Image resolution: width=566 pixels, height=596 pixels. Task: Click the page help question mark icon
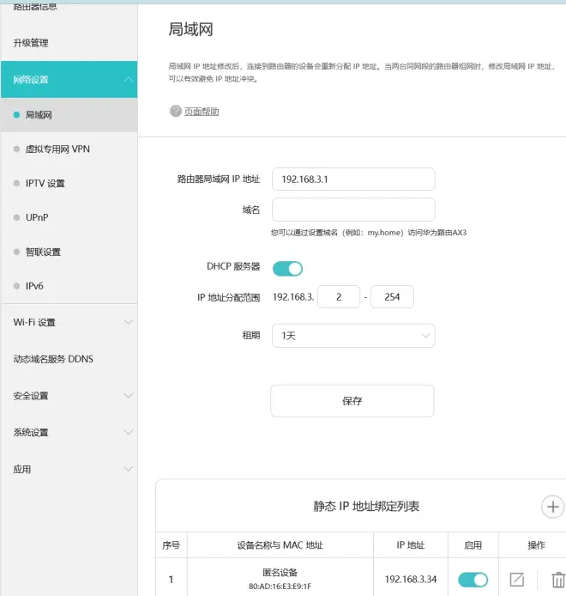(176, 111)
